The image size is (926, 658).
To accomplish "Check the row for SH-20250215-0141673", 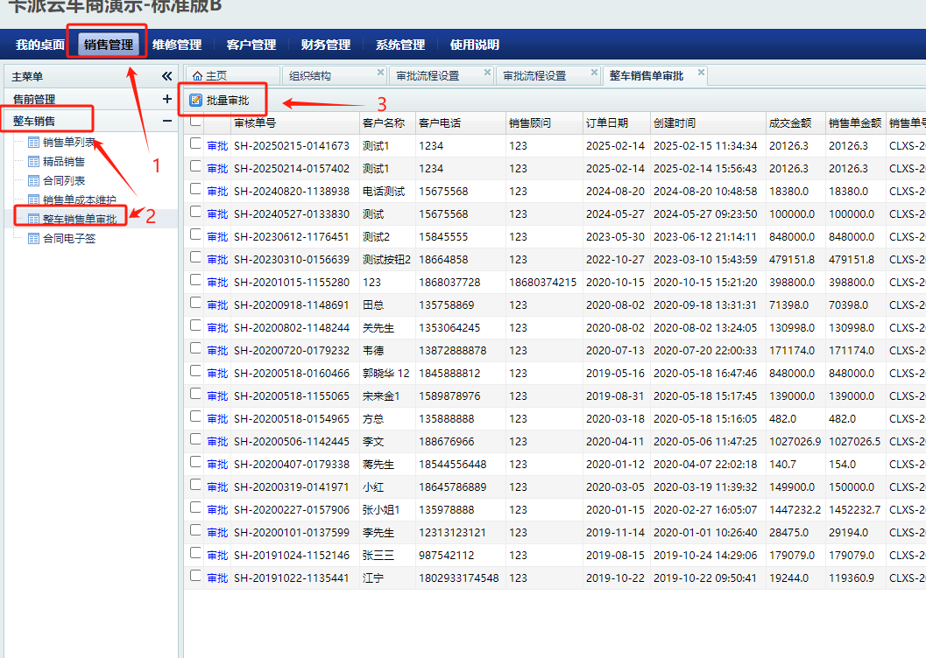I will pos(194,145).
